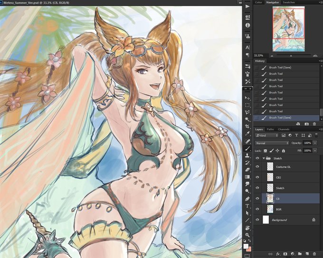Select the Clone Stamp tool
Viewport: 323px width, 258px height.
pos(247,155)
